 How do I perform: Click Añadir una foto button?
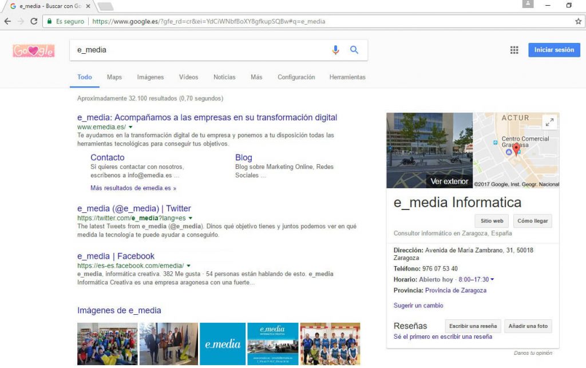click(528, 326)
